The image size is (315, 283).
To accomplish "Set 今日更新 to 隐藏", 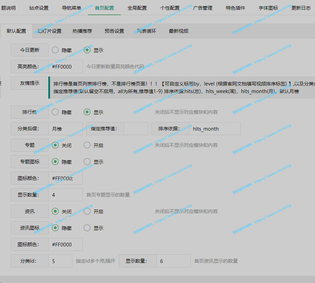I will point(55,50).
